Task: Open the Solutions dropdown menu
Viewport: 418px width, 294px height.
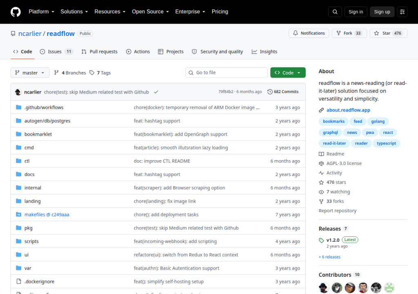Action: click(74, 12)
